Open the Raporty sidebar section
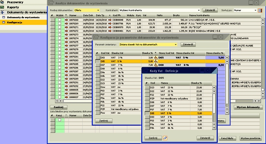This screenshot has width=266, height=144. 13,7
